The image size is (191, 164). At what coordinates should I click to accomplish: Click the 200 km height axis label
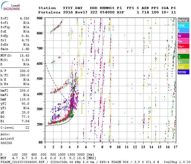[x=40, y=124]
